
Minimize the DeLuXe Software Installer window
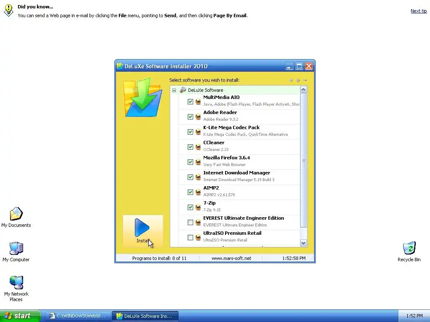[x=289, y=66]
